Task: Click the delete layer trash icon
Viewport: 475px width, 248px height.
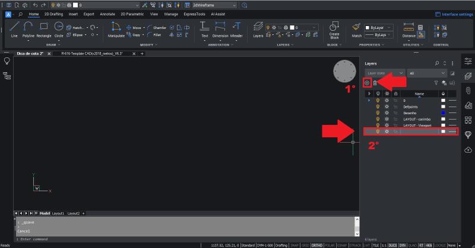Action: pos(375,83)
